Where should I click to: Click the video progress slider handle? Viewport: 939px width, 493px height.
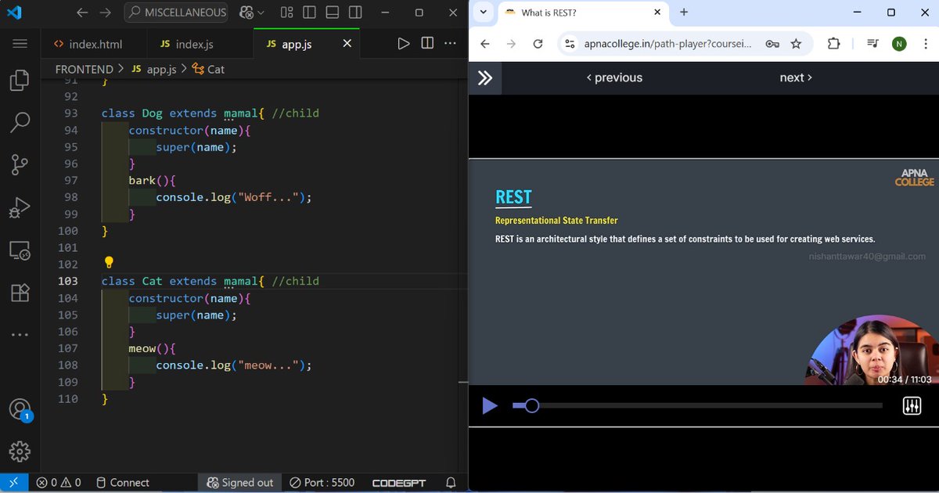click(x=532, y=405)
